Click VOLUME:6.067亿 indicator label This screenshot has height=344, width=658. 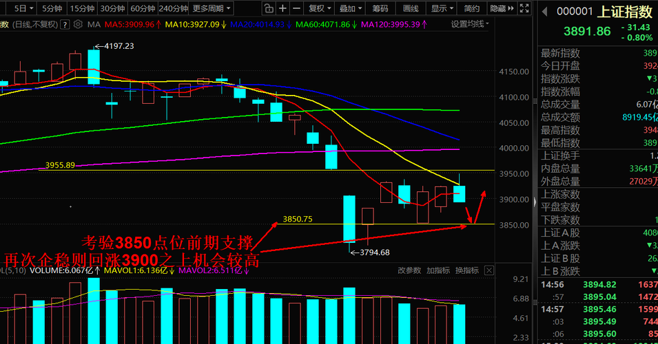pos(65,270)
